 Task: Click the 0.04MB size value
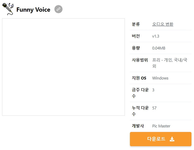(159, 48)
